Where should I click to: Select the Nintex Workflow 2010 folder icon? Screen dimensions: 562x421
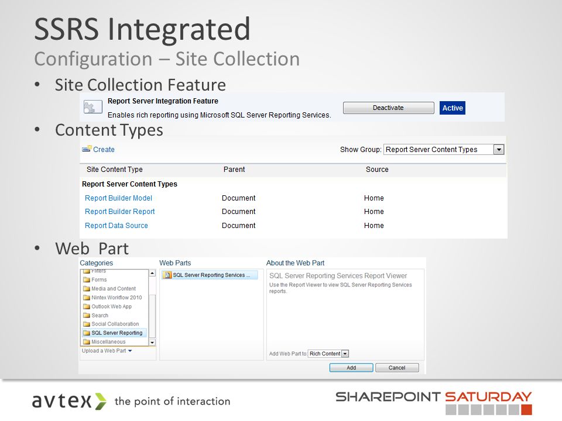coord(87,298)
